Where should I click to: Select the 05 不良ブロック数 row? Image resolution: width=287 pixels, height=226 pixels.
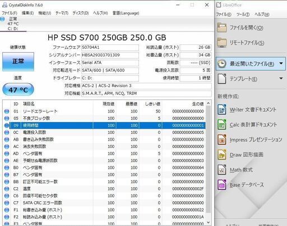pos(105,118)
